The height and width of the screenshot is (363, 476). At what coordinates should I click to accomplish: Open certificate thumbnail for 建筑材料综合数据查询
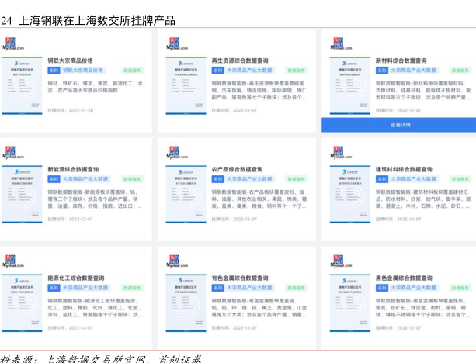click(x=350, y=194)
